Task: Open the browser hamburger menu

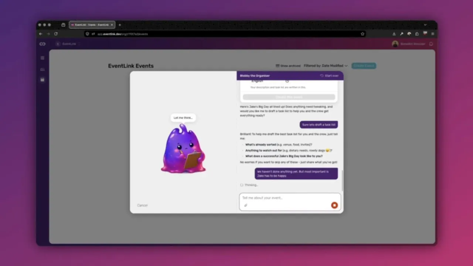Action: 432,34
